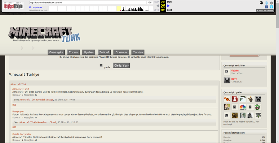Viewport: 279px width, 143px height.
Task: Open red silhouette avatar member
Action: [235, 99]
